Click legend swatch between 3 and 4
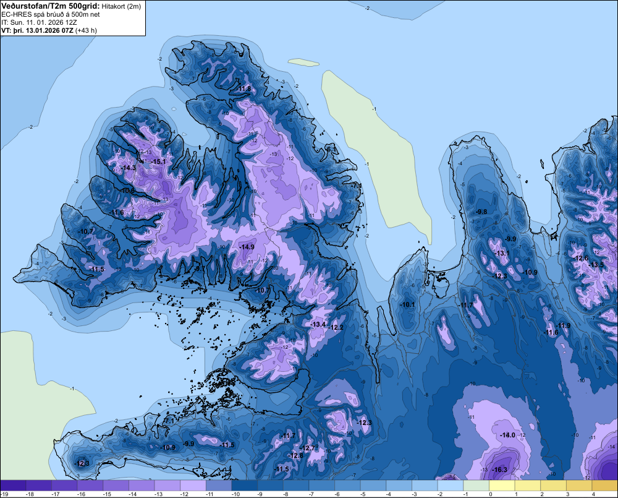Image resolution: width=618 pixels, height=498 pixels. 580,485
